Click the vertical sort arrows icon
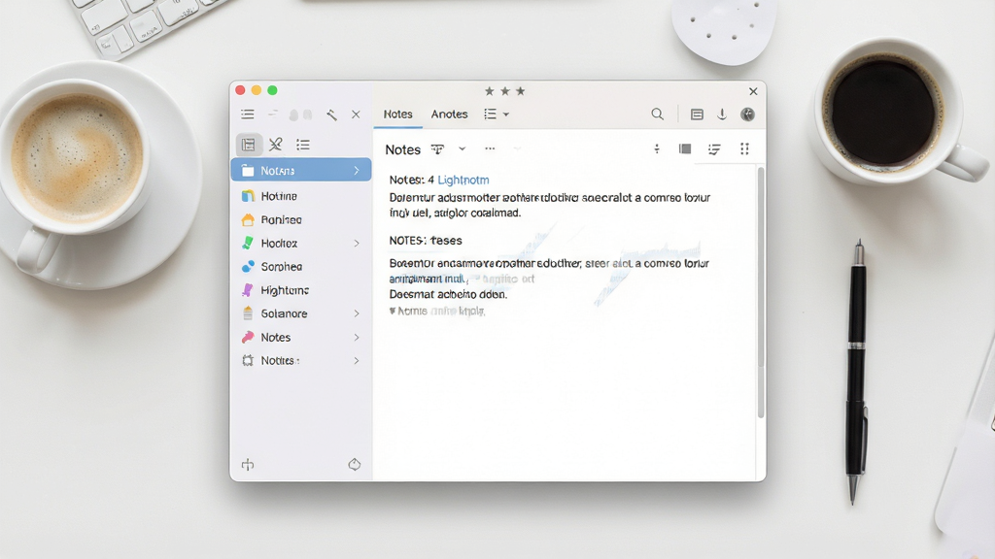This screenshot has height=559, width=995. [657, 148]
